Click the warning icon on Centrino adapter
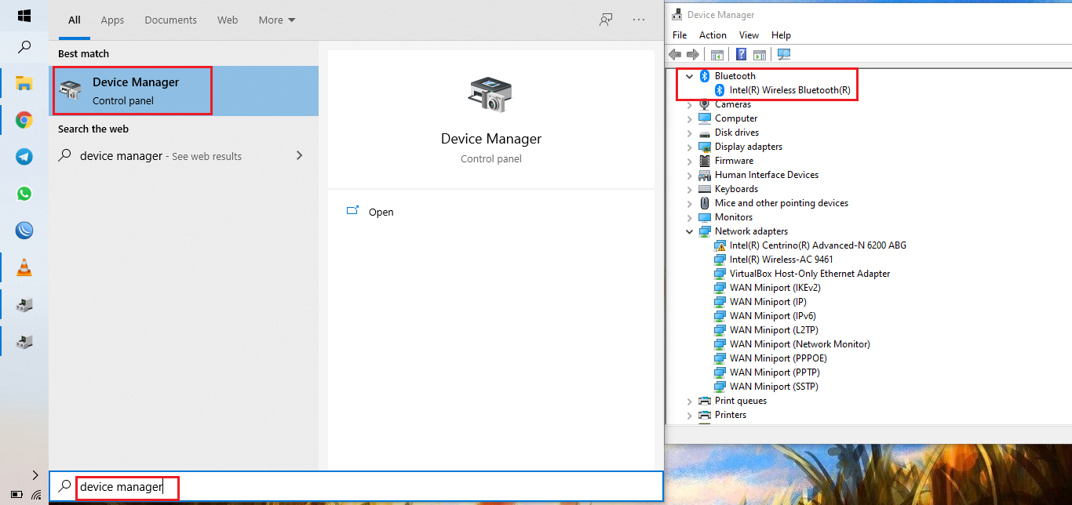The height and width of the screenshot is (505, 1072). coord(720,245)
